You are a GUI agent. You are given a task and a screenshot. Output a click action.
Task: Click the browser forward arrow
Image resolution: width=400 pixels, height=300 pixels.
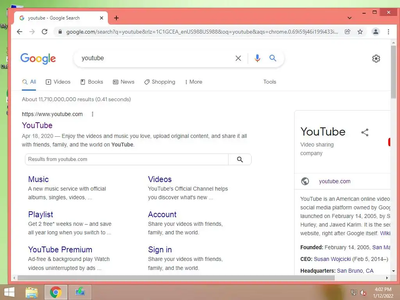click(32, 32)
